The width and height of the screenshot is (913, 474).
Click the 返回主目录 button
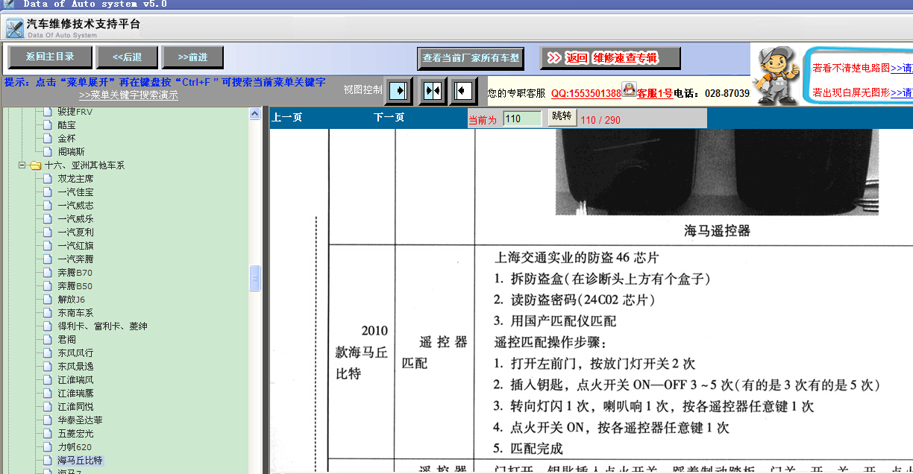coord(50,57)
